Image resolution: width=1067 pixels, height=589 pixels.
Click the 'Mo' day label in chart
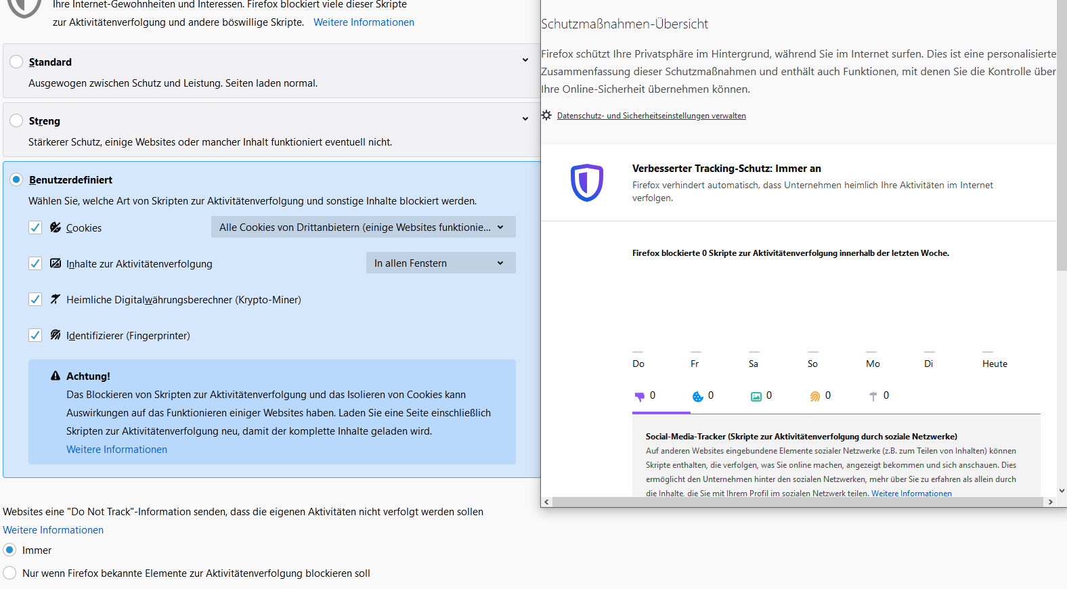873,364
